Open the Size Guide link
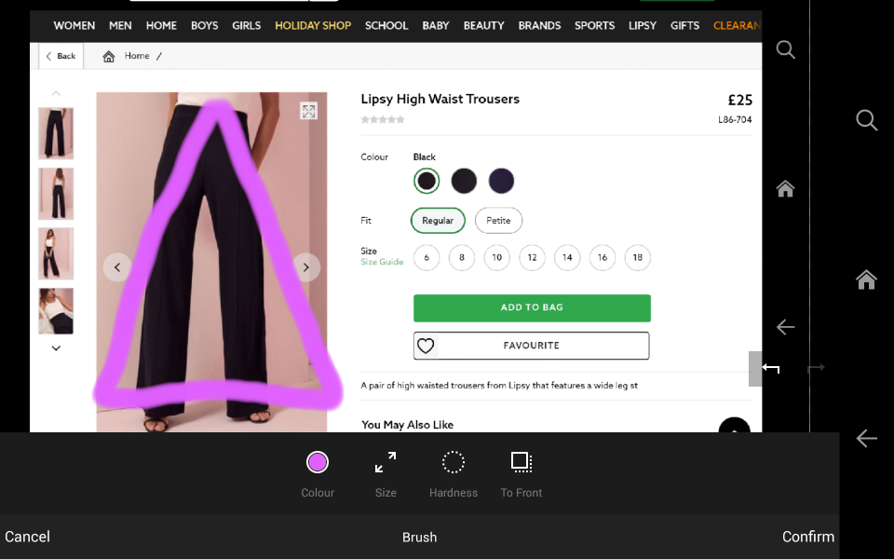The width and height of the screenshot is (894, 559). [382, 262]
